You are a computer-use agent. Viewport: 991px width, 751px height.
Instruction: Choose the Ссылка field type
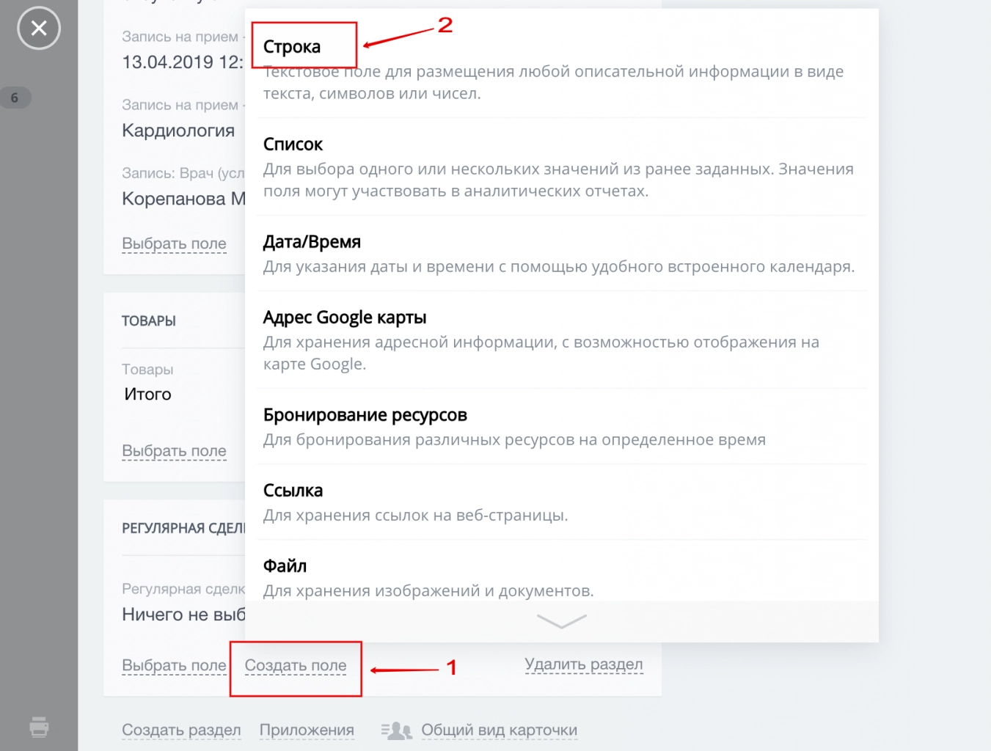coord(293,490)
